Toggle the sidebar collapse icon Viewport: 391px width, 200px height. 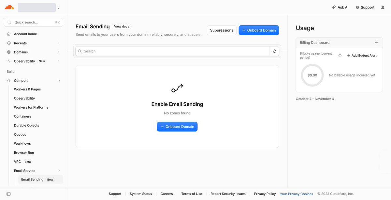(8, 194)
